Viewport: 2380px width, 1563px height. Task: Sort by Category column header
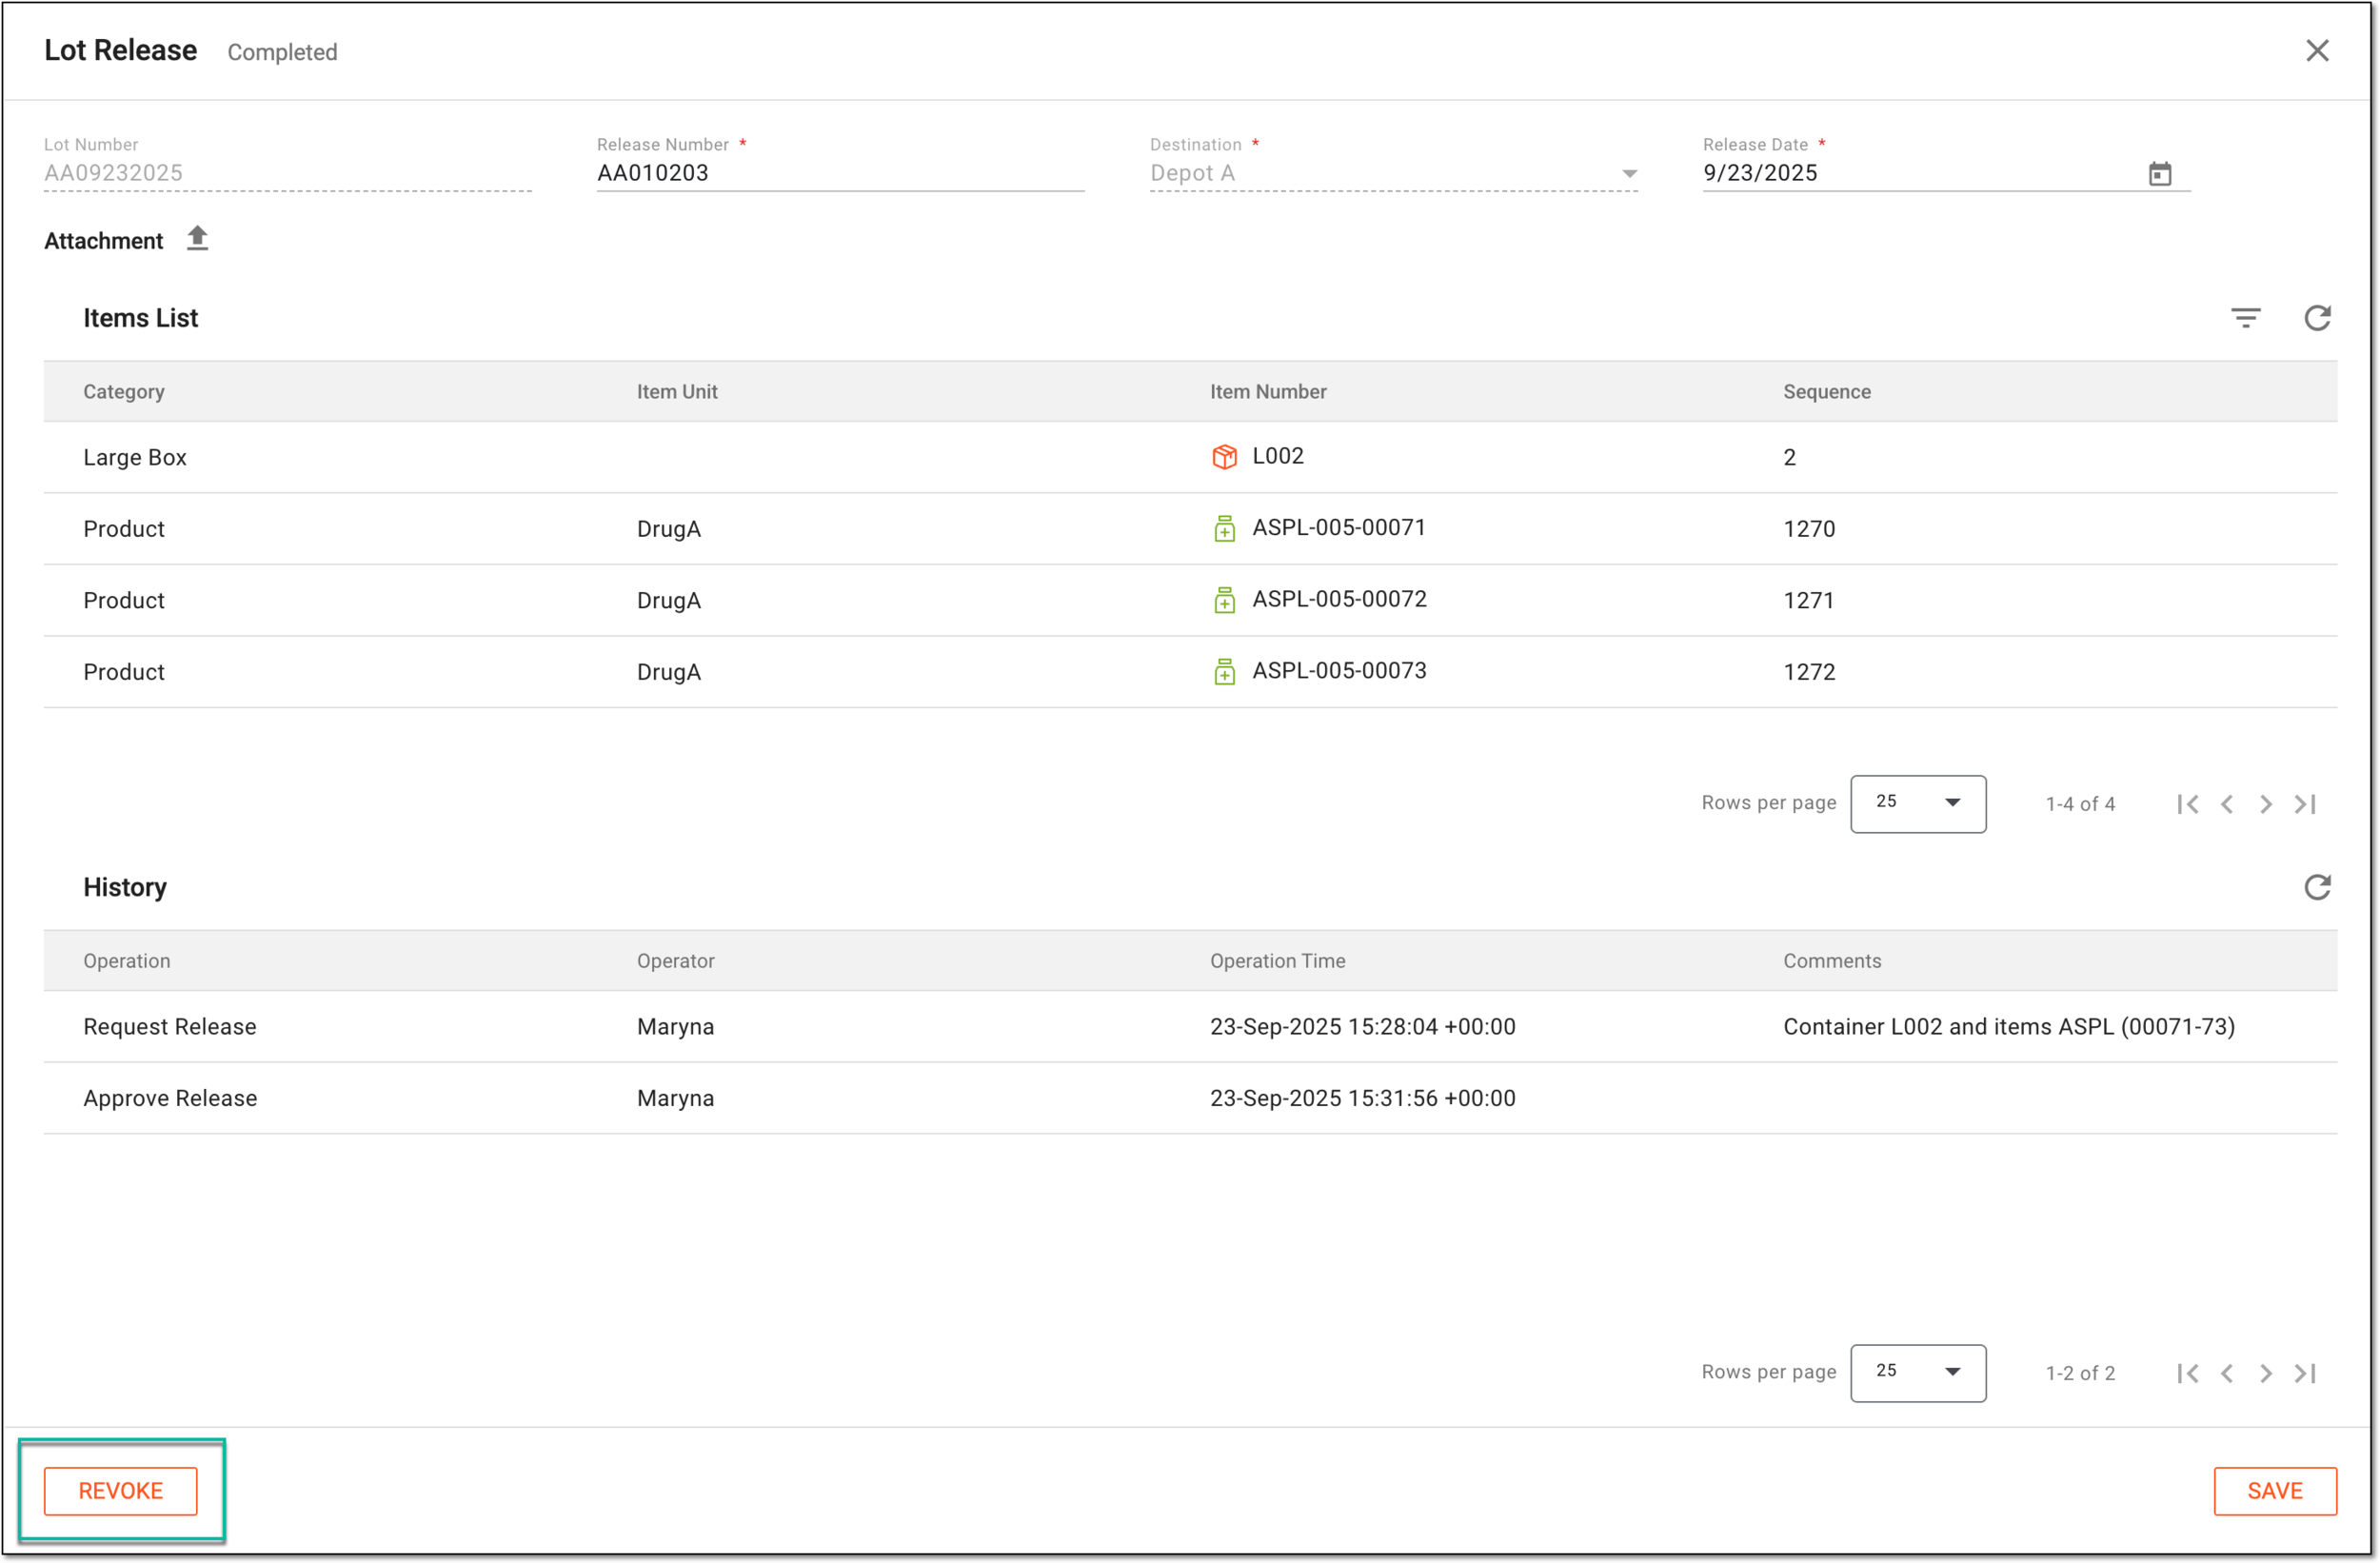[x=124, y=392]
